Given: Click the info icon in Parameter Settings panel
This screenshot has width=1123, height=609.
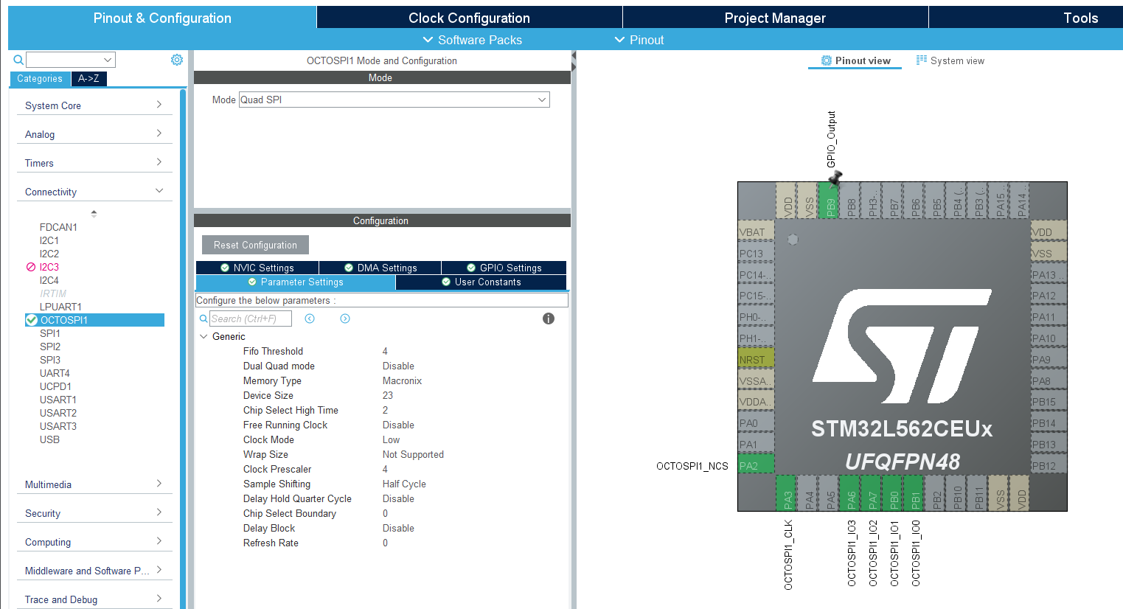Looking at the screenshot, I should click(x=548, y=319).
